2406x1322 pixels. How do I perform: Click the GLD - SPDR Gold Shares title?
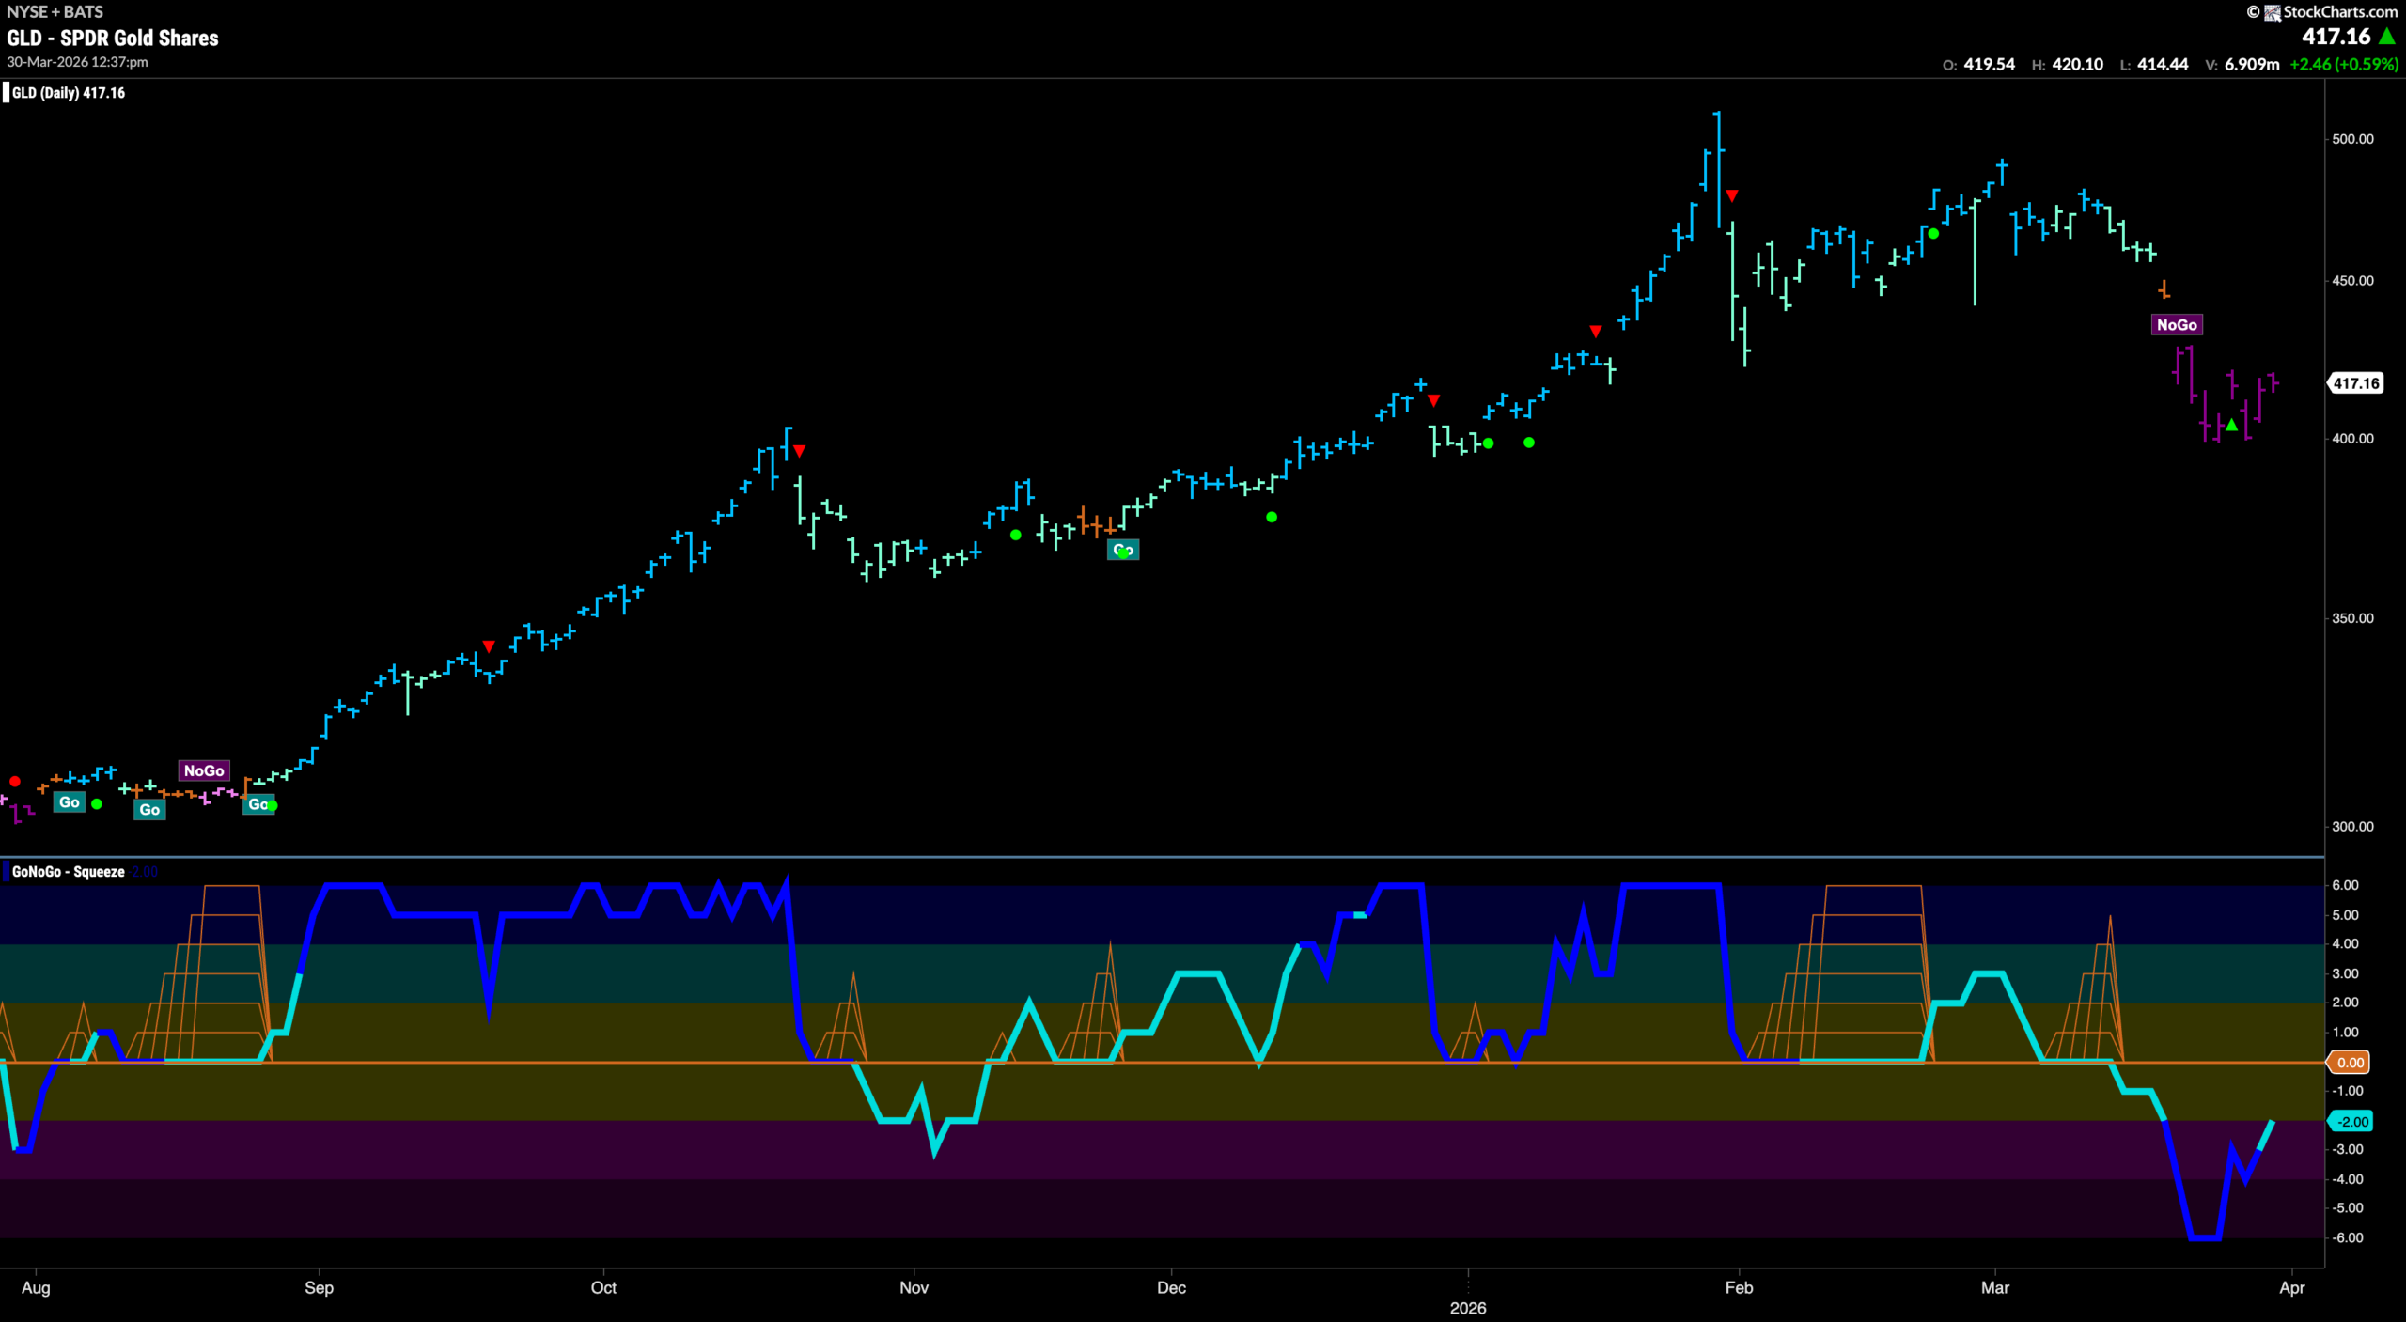pyautogui.click(x=113, y=38)
